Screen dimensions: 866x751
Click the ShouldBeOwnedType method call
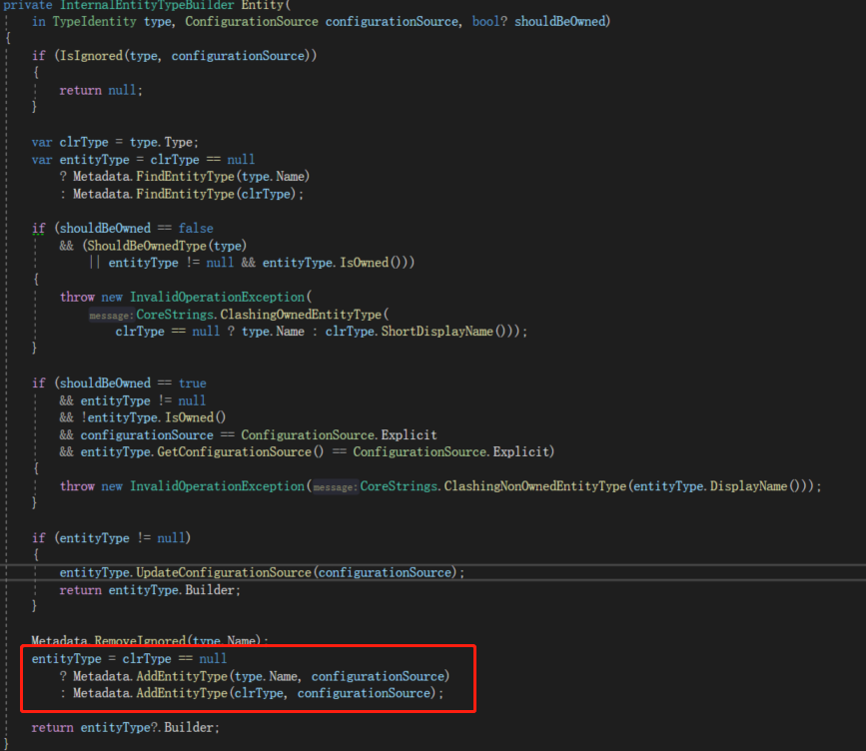click(x=147, y=246)
